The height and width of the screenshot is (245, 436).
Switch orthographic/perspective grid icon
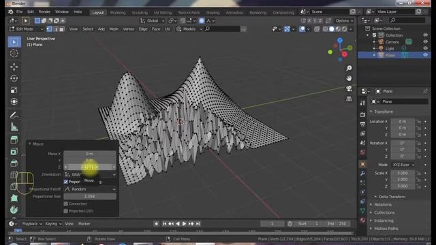(x=349, y=99)
